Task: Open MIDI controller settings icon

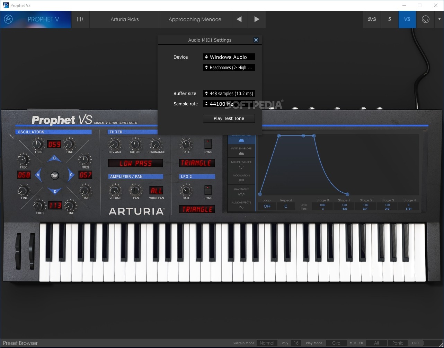Action: (426, 19)
